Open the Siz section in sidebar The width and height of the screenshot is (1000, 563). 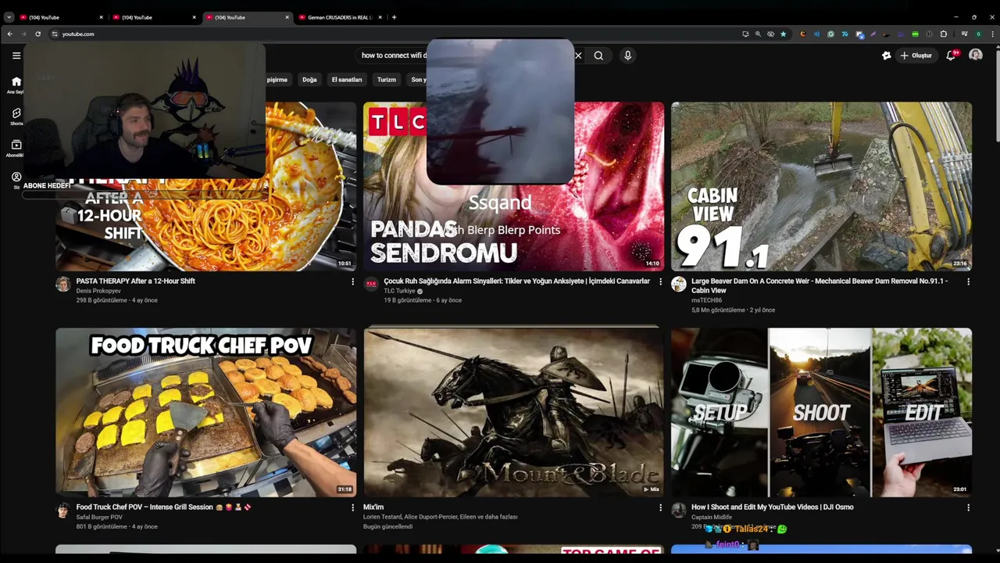click(16, 180)
